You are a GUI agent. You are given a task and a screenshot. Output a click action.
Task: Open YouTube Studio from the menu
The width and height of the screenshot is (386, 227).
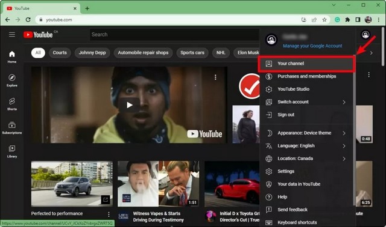point(305,89)
